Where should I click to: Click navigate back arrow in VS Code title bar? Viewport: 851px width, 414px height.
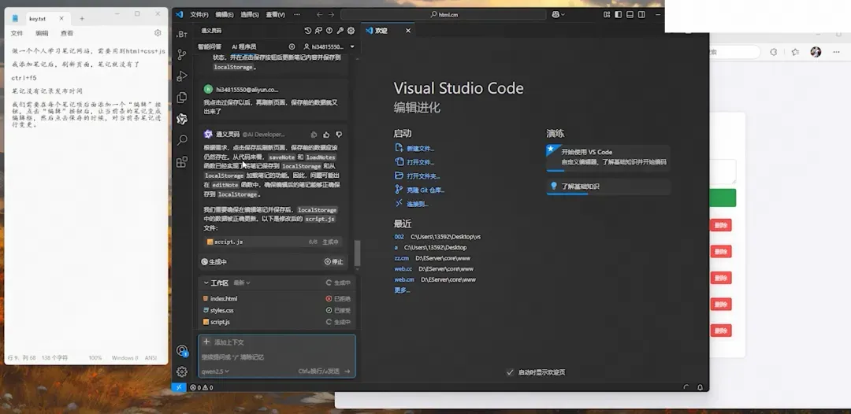point(319,15)
